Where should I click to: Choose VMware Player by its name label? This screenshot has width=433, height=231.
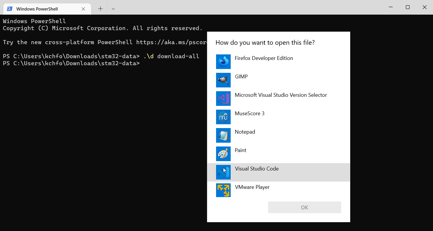point(252,187)
